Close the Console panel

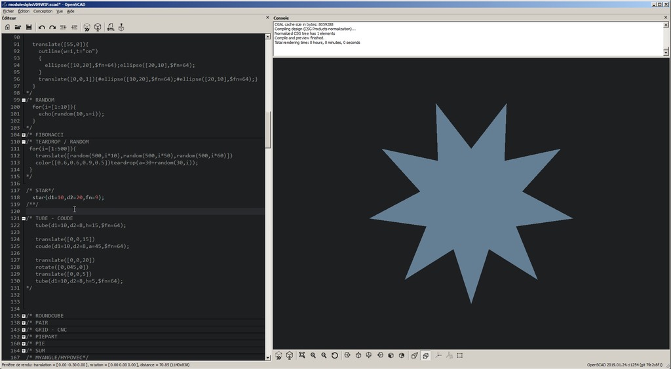(x=664, y=18)
